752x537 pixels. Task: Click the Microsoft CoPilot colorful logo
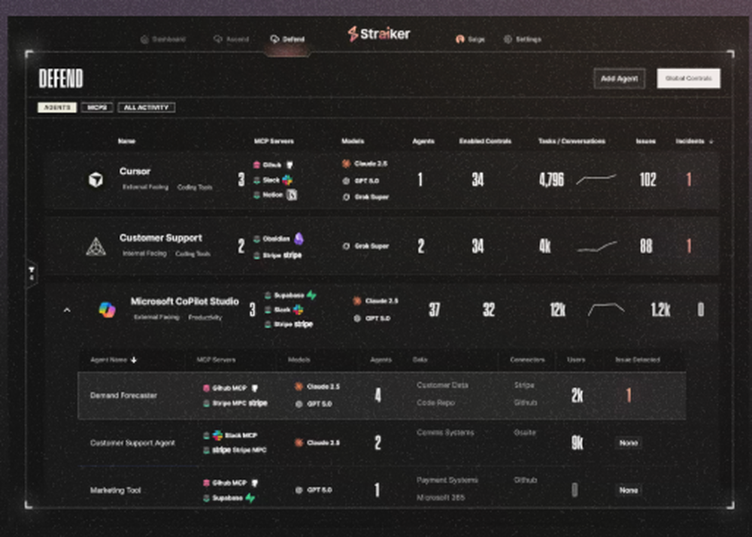(x=107, y=310)
